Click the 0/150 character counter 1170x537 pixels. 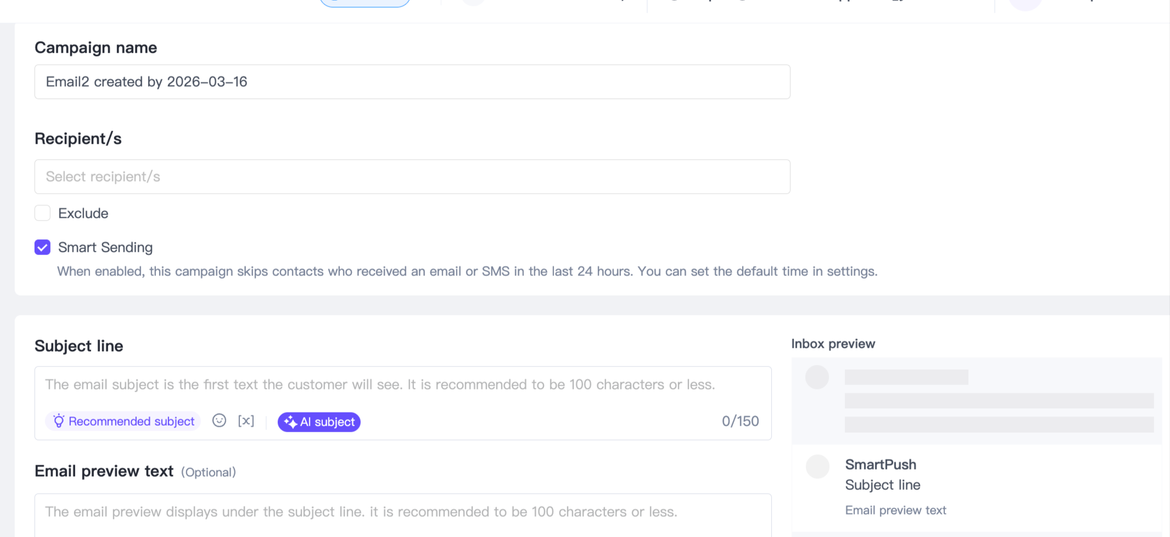click(x=740, y=421)
